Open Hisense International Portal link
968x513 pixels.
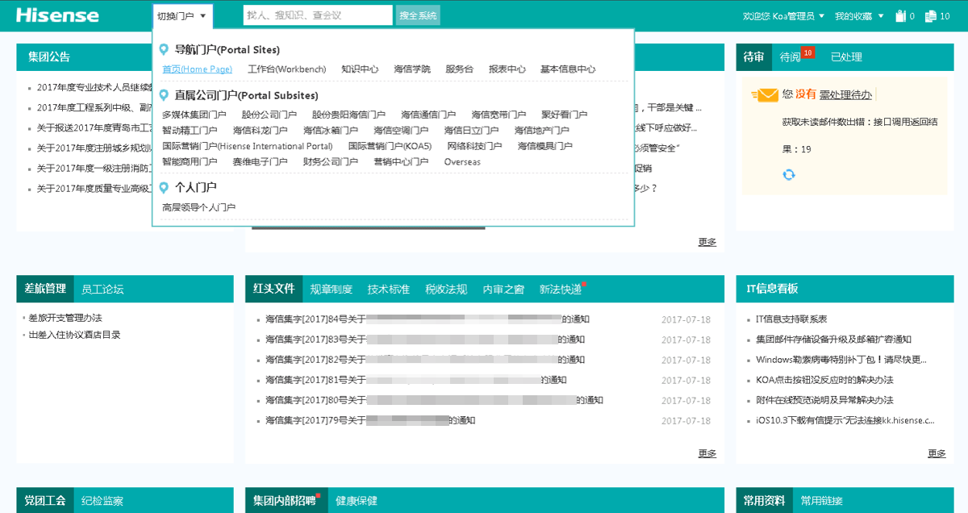[x=248, y=146]
